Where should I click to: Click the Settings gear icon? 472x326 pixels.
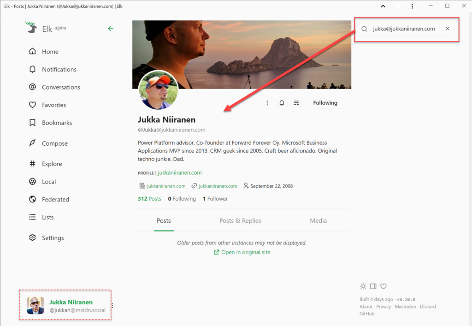33,237
